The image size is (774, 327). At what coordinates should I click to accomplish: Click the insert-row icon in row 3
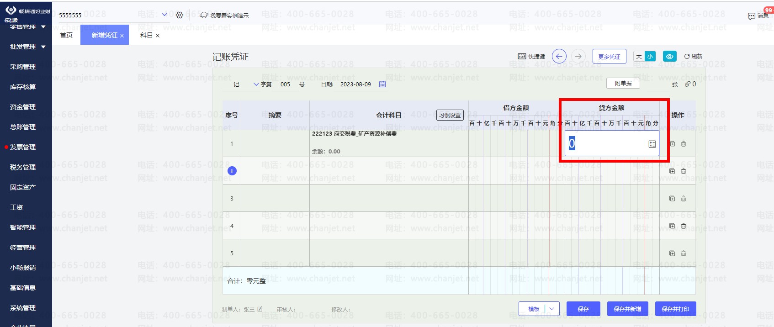[x=672, y=199]
